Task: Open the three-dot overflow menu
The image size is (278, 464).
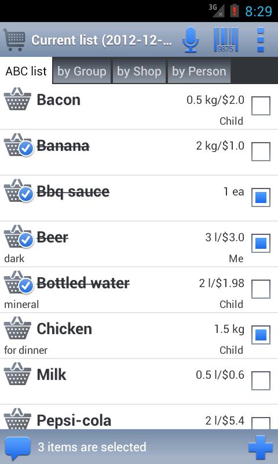Action: [260, 40]
